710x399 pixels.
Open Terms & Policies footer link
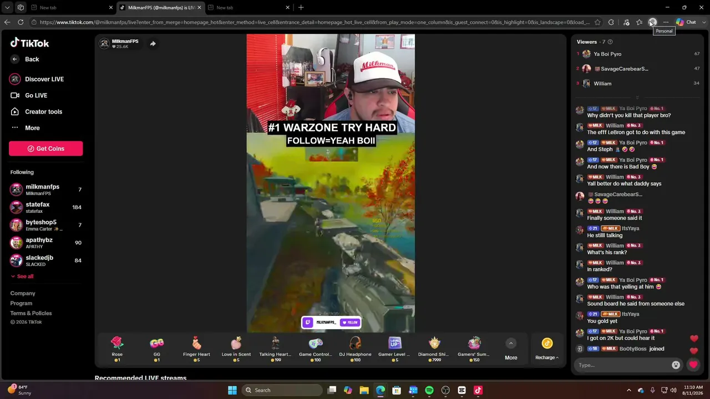[x=31, y=313]
